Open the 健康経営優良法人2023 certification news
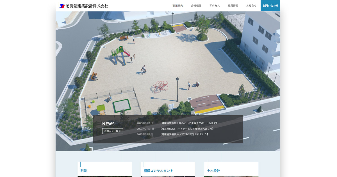The width and height of the screenshot is (337, 177). pyautogui.click(x=184, y=134)
